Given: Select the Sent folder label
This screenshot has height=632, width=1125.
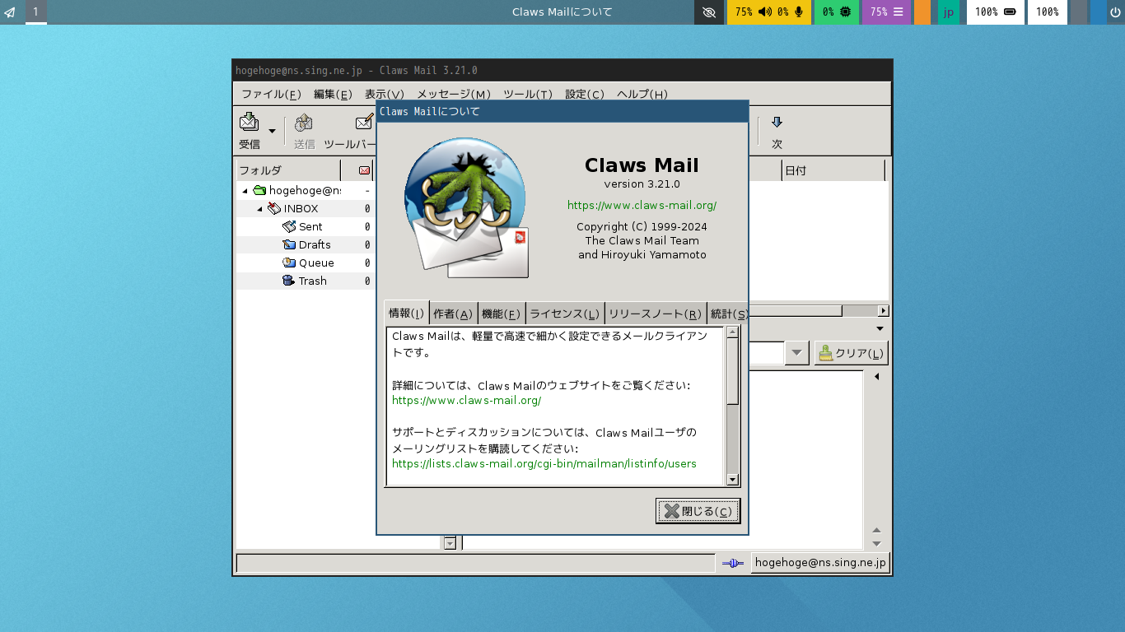Looking at the screenshot, I should (x=310, y=226).
